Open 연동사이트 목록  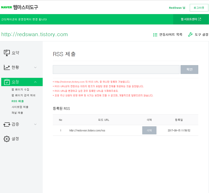171,35
